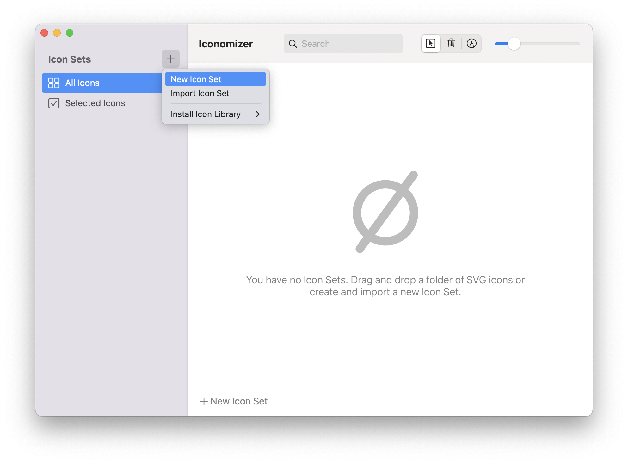Click the Iconomizer window title
Image resolution: width=628 pixels, height=463 pixels.
(x=226, y=44)
